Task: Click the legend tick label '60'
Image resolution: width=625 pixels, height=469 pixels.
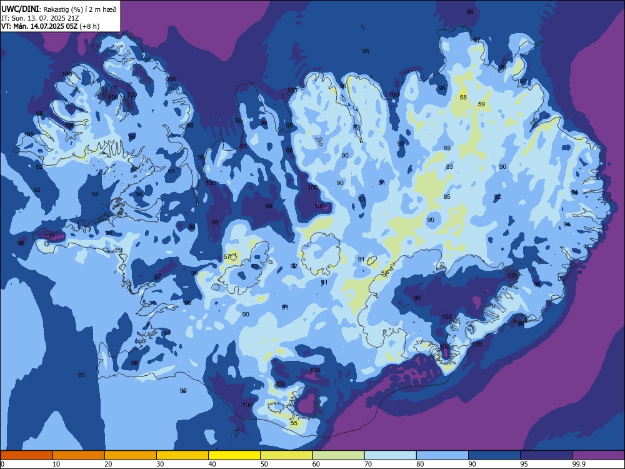Action: tap(316, 464)
